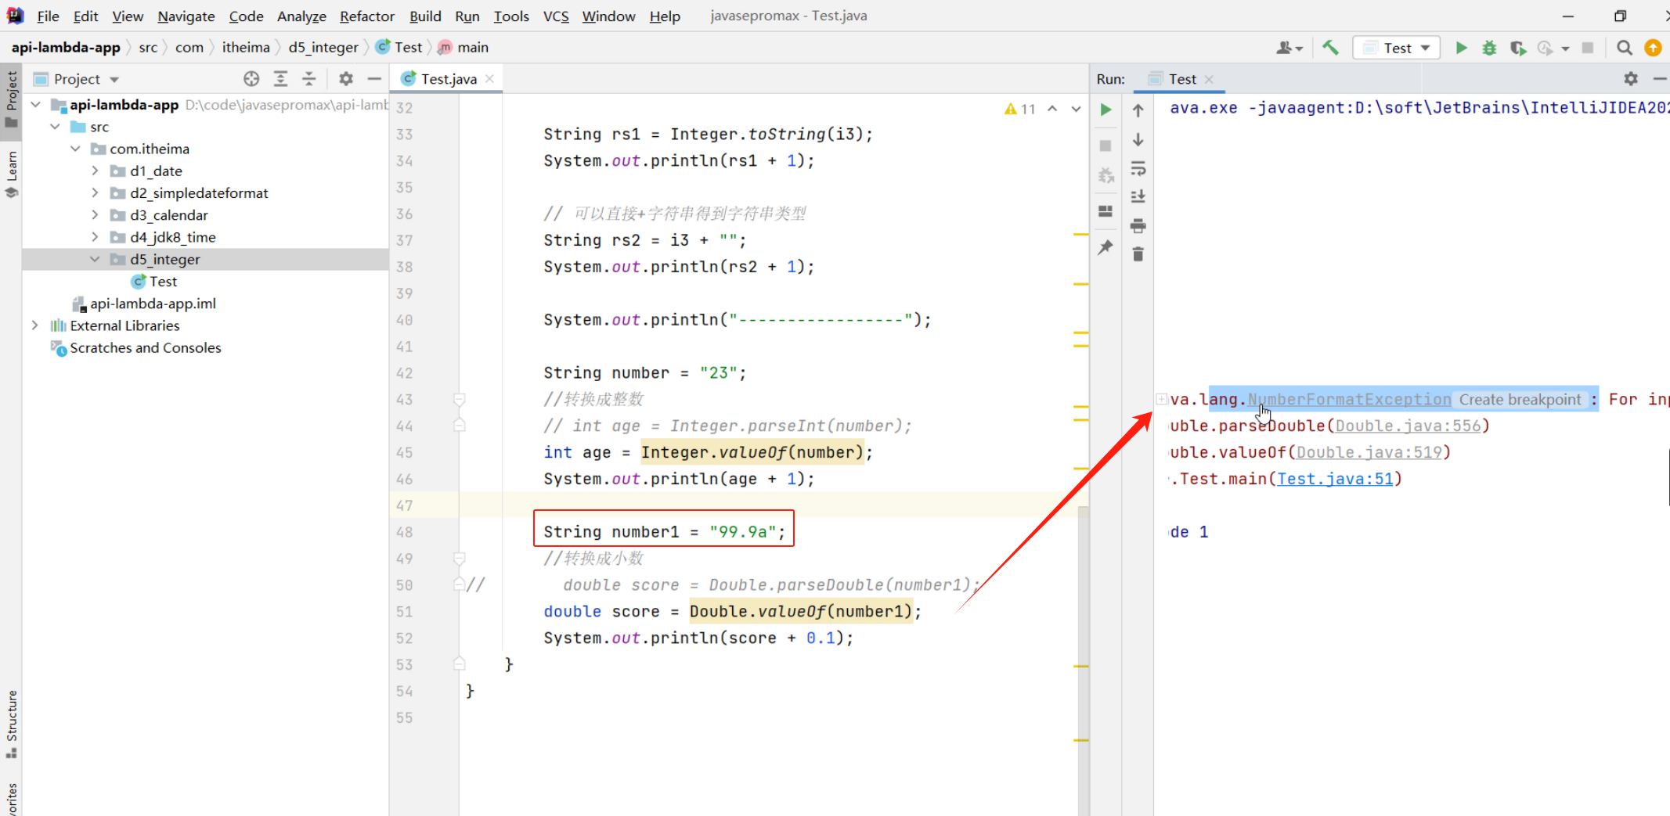Collapse all in Project panel
Viewport: 1670px width, 816px height.
(309, 78)
